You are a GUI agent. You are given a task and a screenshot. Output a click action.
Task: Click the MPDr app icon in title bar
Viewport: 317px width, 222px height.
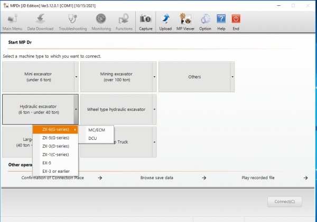[x=6, y=5]
